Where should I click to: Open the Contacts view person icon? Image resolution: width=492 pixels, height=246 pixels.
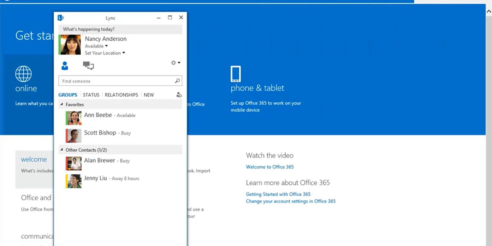[x=65, y=66]
